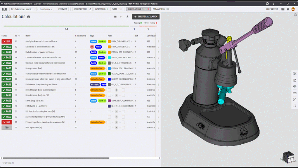Open the mail messages icon

283,9
